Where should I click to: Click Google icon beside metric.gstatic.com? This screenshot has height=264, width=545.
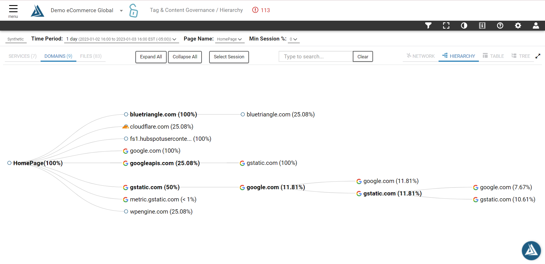tap(125, 199)
